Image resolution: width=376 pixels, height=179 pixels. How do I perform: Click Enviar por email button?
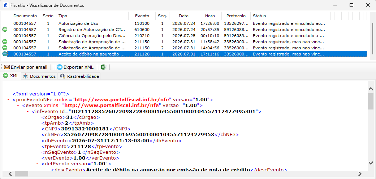[x=26, y=67]
